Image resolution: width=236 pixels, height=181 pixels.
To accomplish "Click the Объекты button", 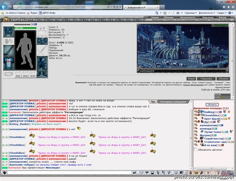I will pyautogui.click(x=223, y=79).
